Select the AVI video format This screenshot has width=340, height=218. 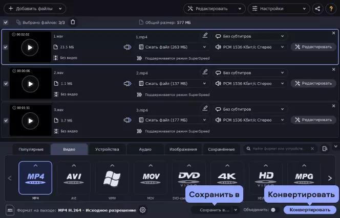tap(74, 178)
